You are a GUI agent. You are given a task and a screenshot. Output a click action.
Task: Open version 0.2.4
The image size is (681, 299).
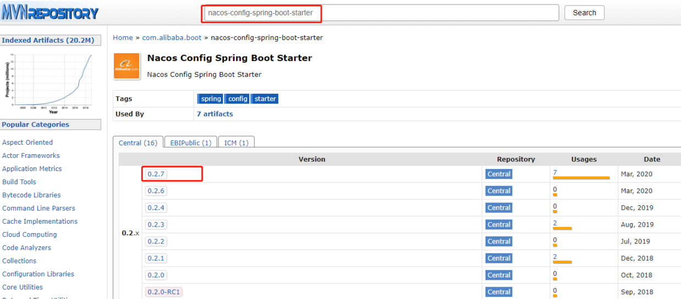[x=156, y=208]
